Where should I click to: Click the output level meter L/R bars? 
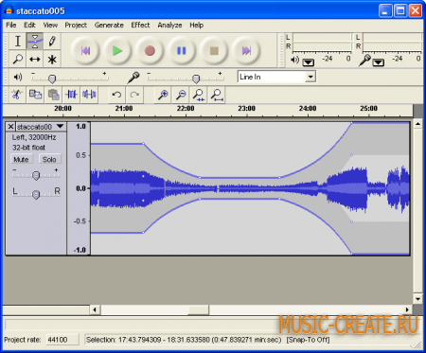pyautogui.click(x=322, y=43)
